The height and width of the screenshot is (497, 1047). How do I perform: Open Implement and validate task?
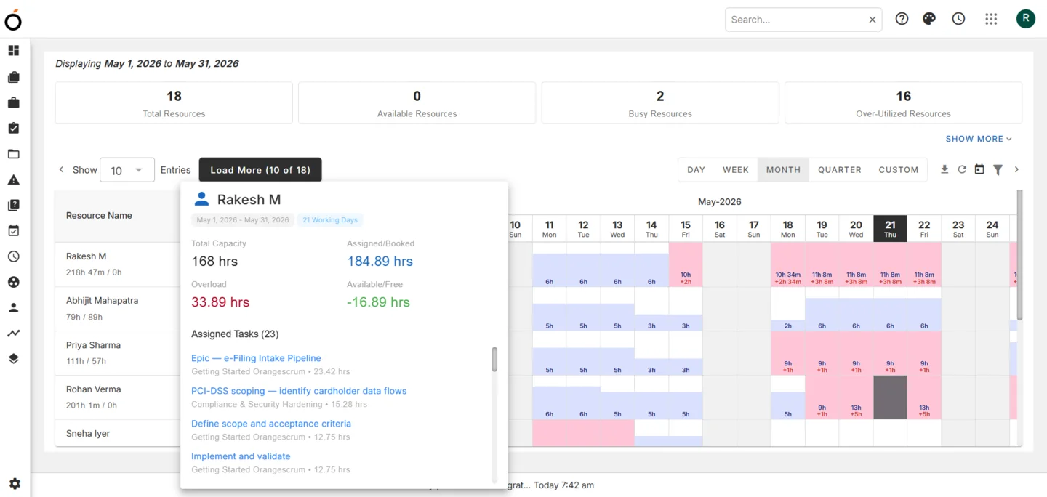[241, 456]
